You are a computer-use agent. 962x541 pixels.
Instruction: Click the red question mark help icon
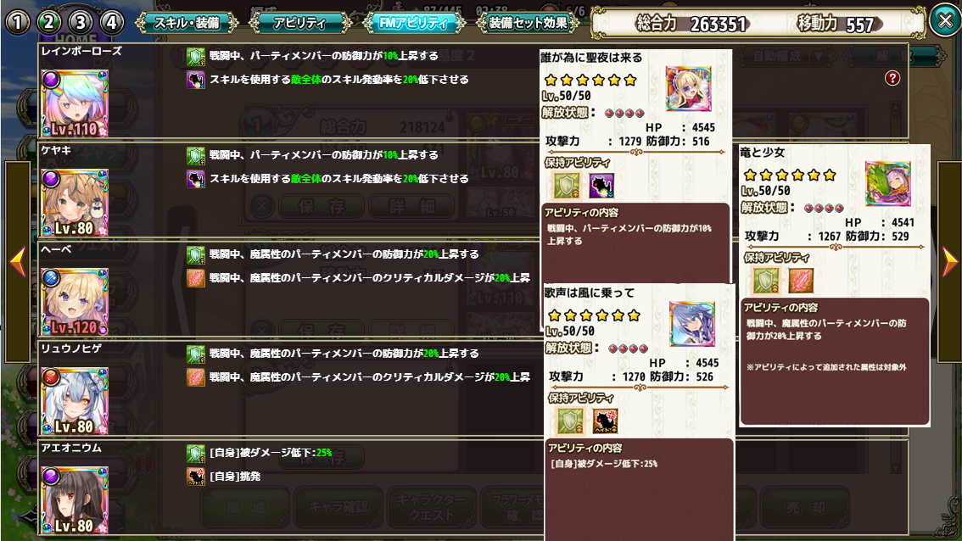pos(892,78)
